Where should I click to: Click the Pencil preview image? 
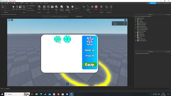point(90,40)
